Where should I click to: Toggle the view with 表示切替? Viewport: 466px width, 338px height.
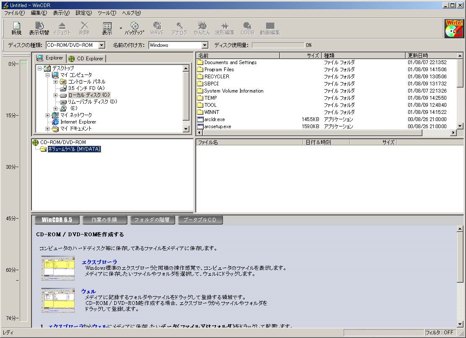tap(39, 28)
